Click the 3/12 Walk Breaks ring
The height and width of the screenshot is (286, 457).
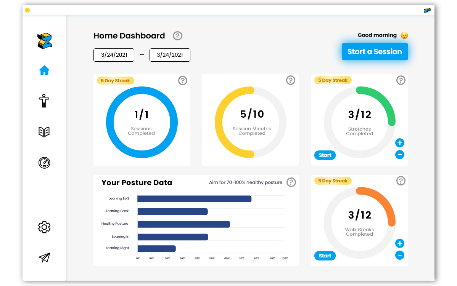pyautogui.click(x=360, y=223)
